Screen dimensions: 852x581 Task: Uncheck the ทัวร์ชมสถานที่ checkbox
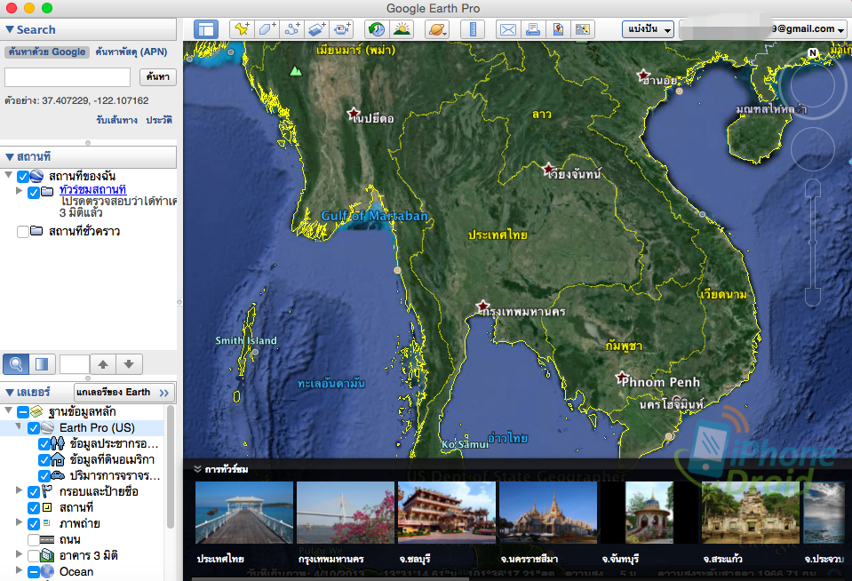click(34, 193)
